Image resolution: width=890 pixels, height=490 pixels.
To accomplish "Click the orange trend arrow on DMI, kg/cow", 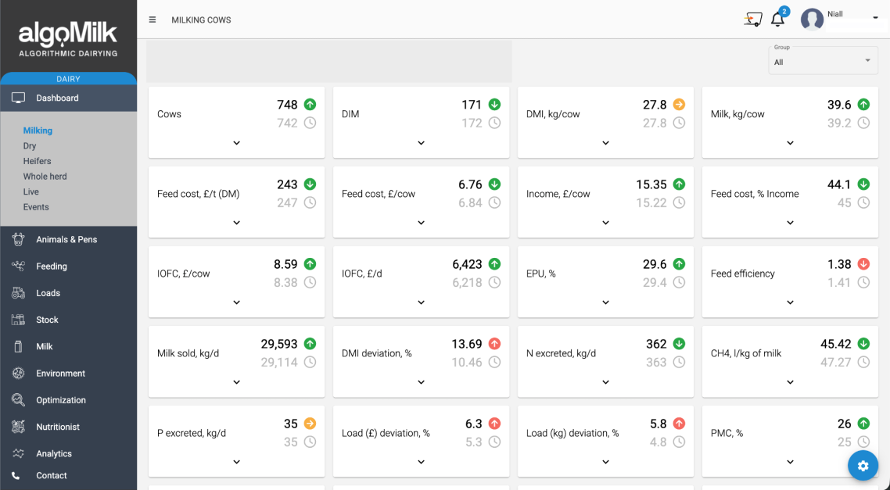I will (679, 105).
